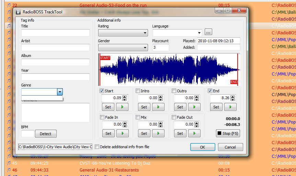Click the music note icon of playlist row 22
296x176 pixels.
(x=9, y=5)
